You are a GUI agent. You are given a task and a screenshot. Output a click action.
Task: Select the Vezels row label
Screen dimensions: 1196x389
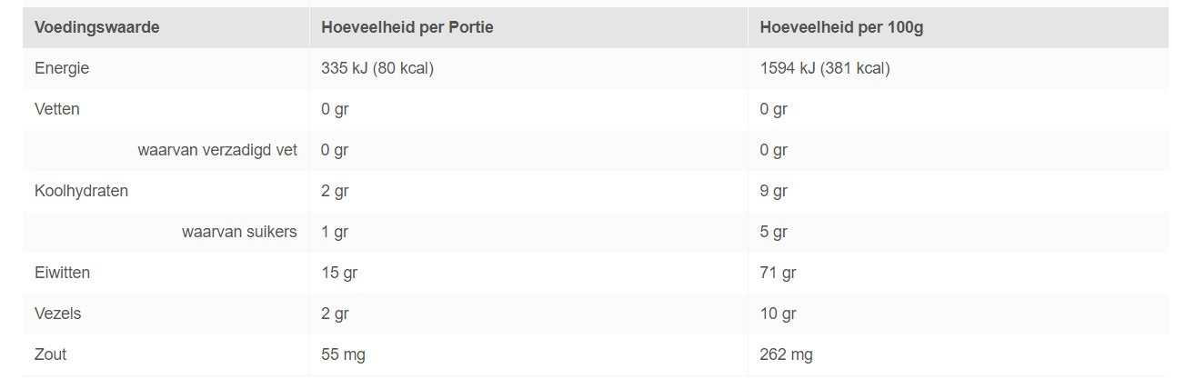(x=57, y=314)
